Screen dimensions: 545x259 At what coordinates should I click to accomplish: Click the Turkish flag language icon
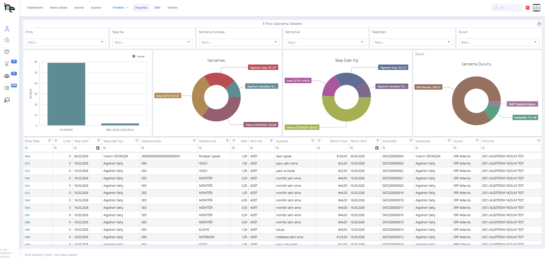tap(528, 8)
